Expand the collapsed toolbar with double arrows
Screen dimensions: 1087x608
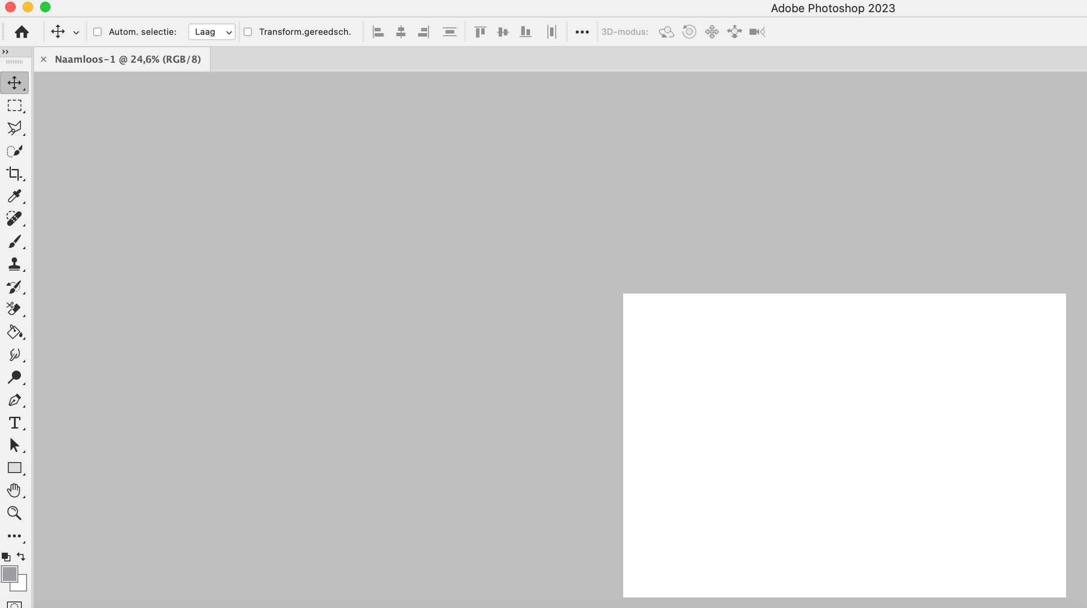[x=5, y=52]
